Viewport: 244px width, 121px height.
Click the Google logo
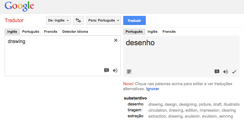pyautogui.click(x=19, y=6)
